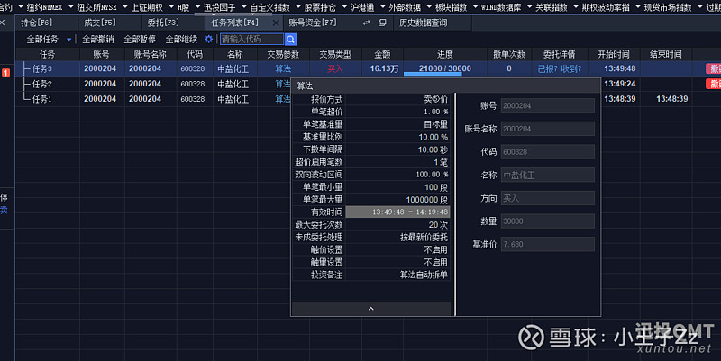The image size is (721, 361).
Task: Open the 账号资金[F7] tab
Action: tap(313, 23)
